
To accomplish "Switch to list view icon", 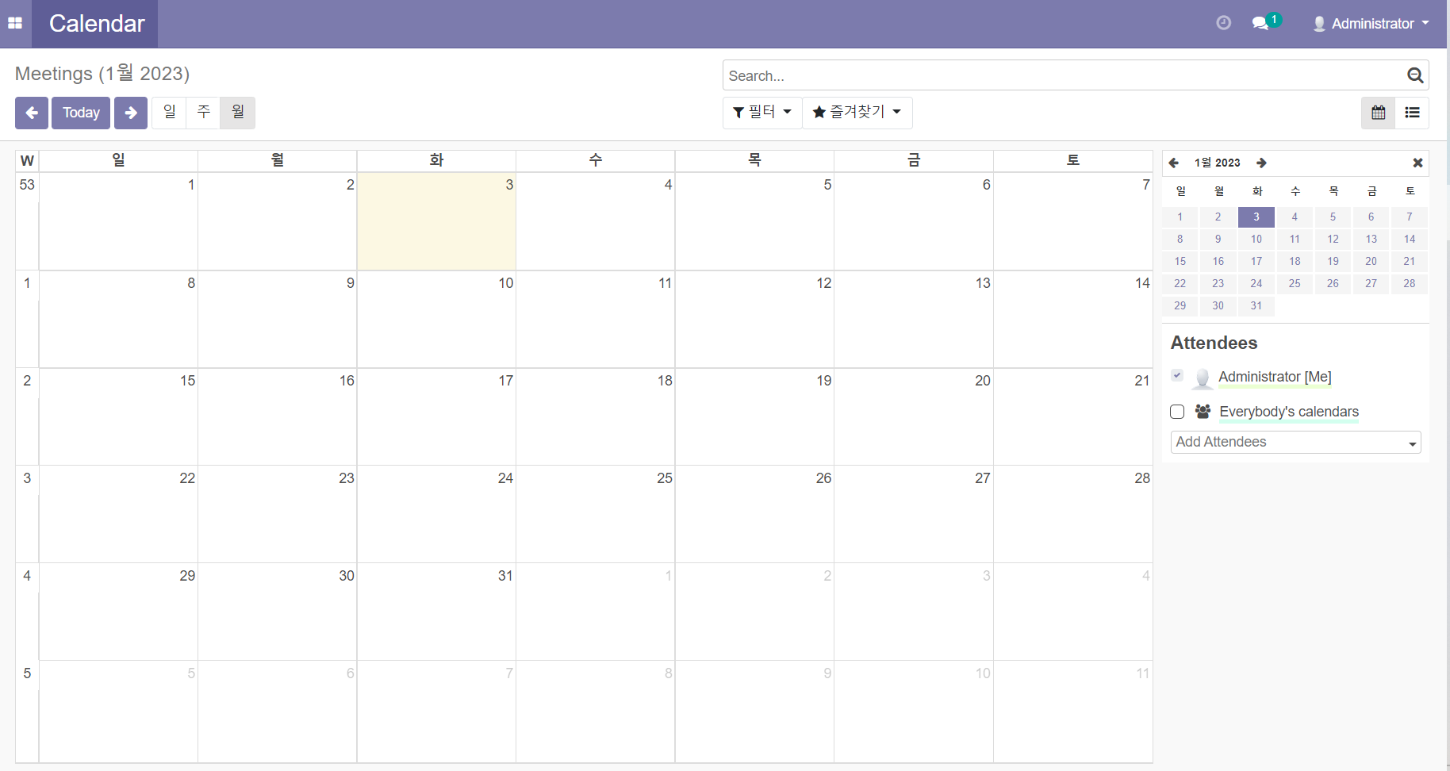I will [1412, 113].
